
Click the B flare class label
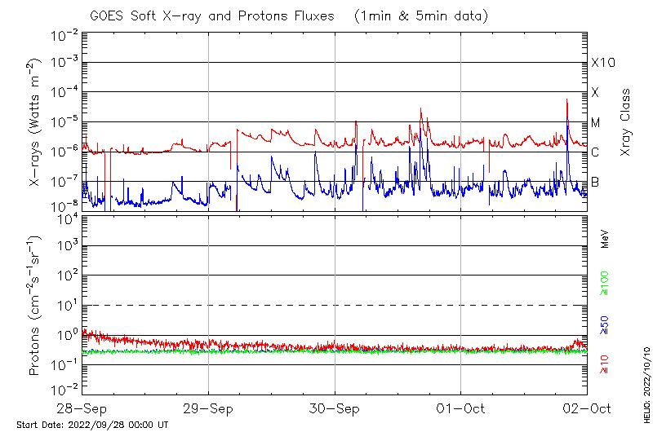[595, 182]
